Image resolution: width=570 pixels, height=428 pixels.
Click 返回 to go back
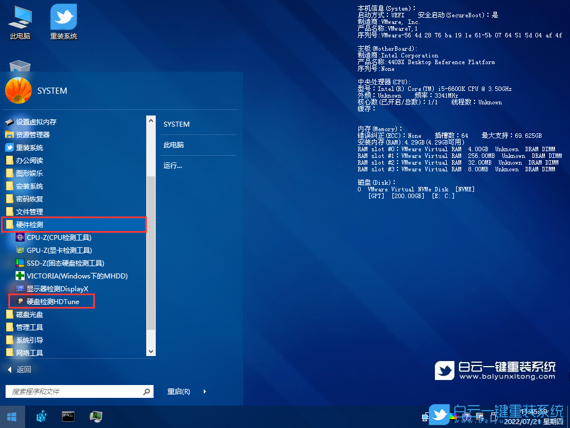coord(23,369)
